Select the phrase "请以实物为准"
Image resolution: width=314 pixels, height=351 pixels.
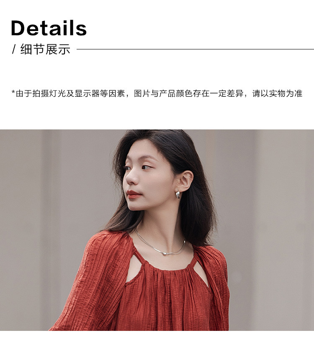277,93
